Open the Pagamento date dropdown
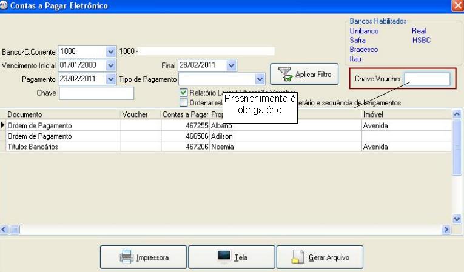Image resolution: width=464 pixels, height=272 pixels. click(110, 79)
